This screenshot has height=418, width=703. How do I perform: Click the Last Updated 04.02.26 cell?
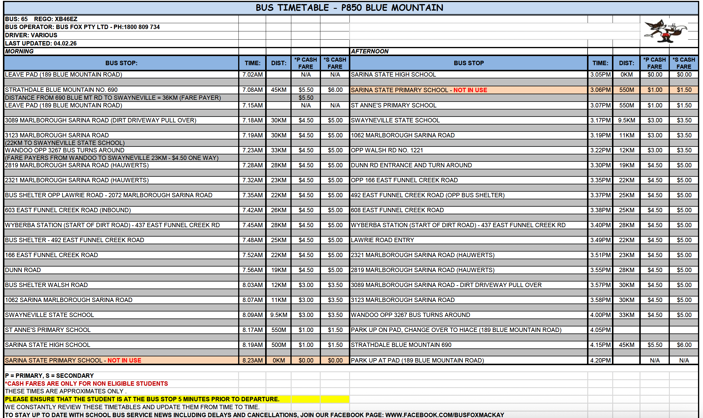coord(41,43)
